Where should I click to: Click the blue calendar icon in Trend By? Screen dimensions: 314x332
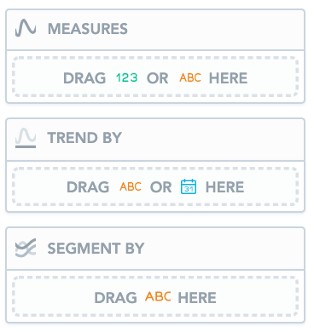[x=189, y=186]
